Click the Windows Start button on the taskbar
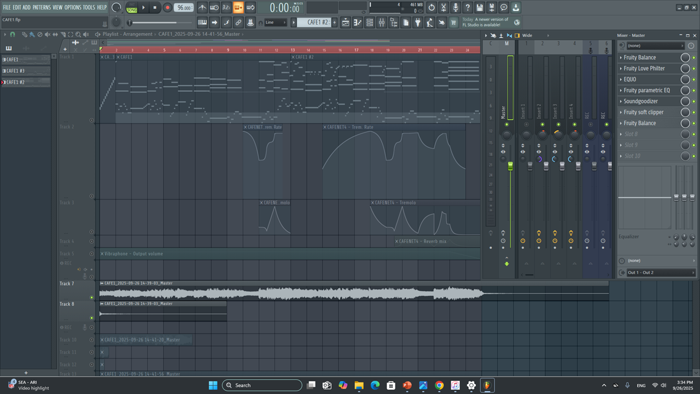This screenshot has height=394, width=700. (x=213, y=385)
